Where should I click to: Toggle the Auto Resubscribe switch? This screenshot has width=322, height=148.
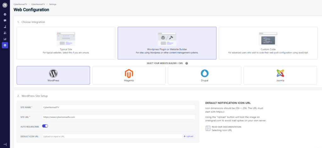[45, 126]
